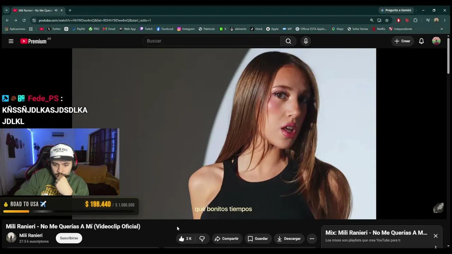Image resolution: width=452 pixels, height=254 pixels.
Task: Click the video player to pause
Action: (x=224, y=134)
